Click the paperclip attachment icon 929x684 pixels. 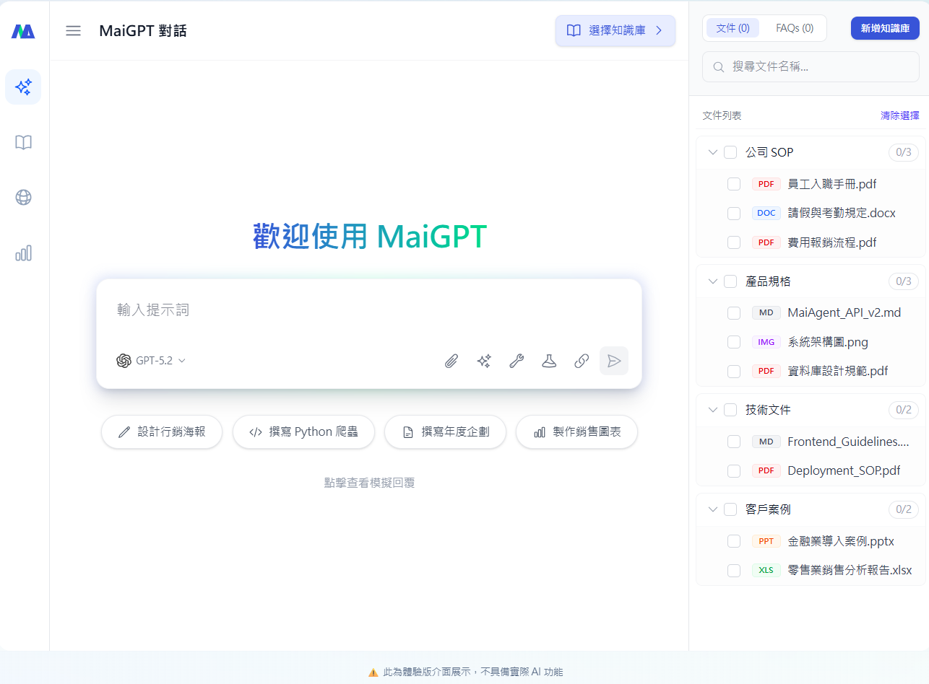pos(451,361)
